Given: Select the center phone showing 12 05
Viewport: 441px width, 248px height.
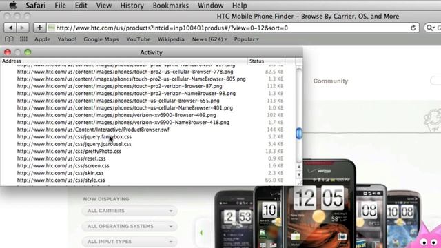Looking at the screenshot, I should click(319, 204).
